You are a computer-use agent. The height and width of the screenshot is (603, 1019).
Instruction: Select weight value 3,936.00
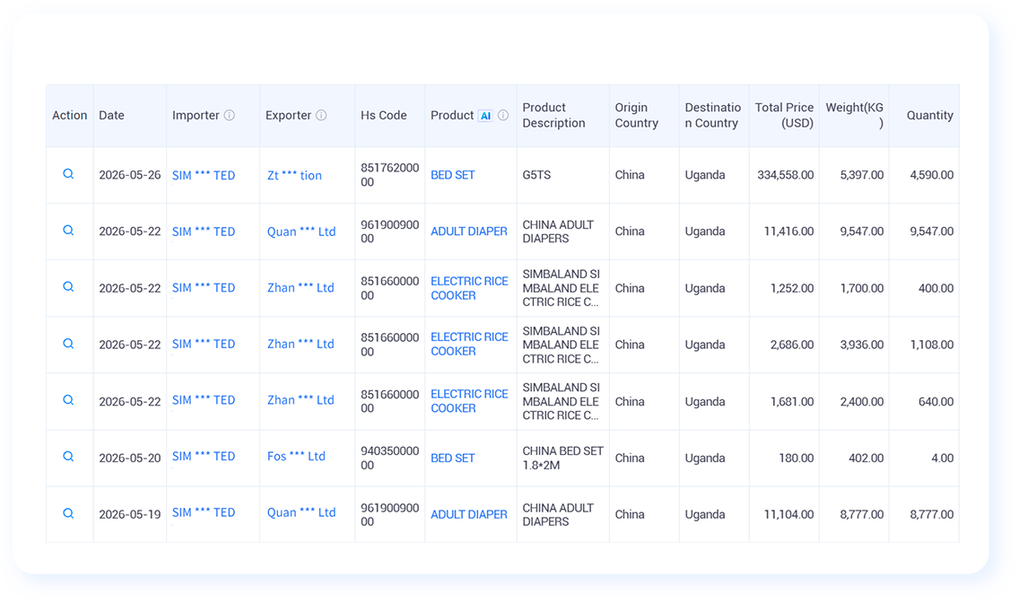pos(862,345)
